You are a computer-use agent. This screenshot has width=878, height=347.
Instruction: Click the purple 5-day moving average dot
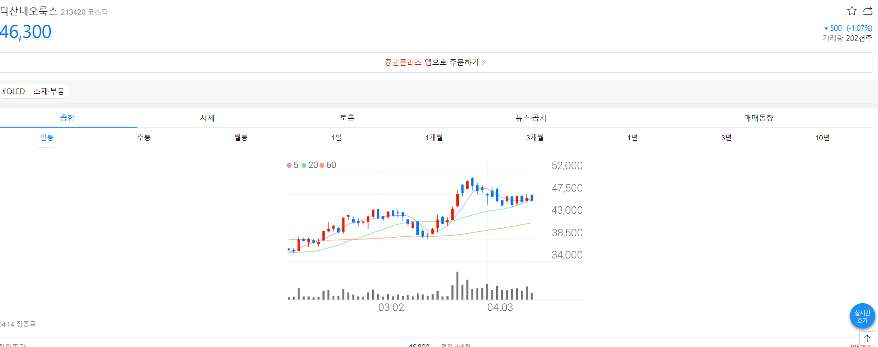[x=289, y=165]
